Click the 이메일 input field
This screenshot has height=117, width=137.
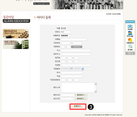pos(74,39)
